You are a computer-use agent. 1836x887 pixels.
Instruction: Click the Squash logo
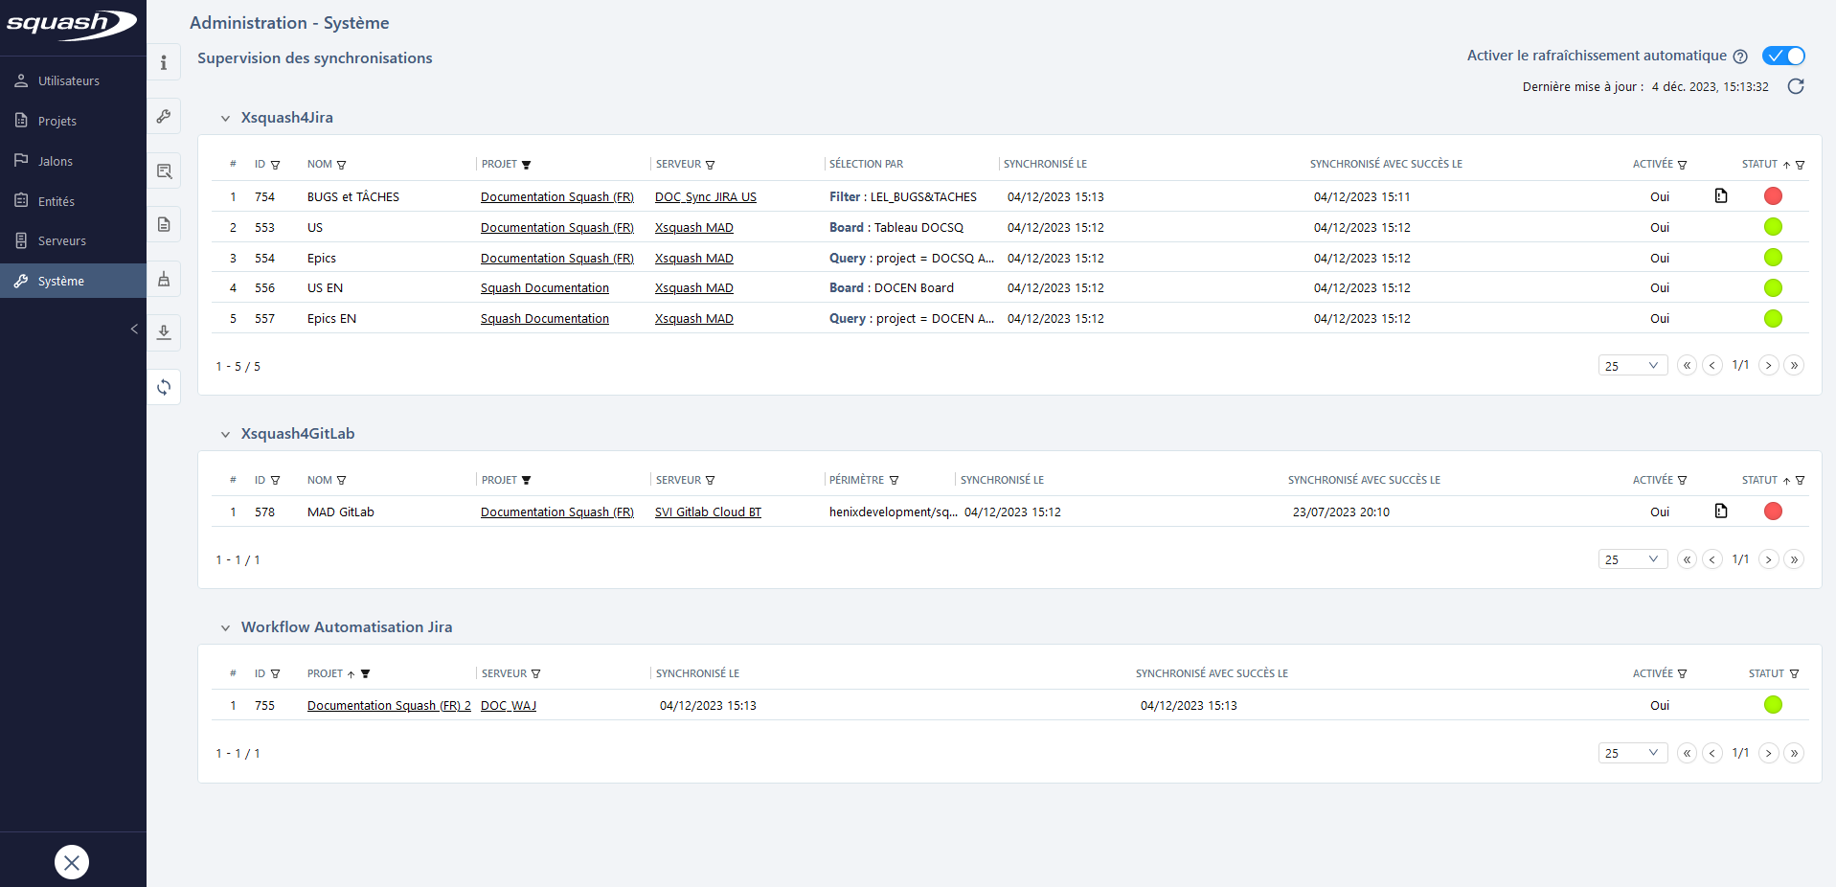click(x=72, y=23)
